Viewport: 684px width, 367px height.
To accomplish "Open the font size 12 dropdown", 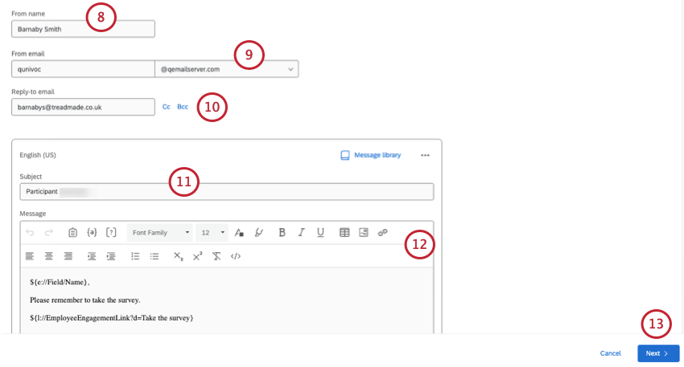I will pos(212,232).
